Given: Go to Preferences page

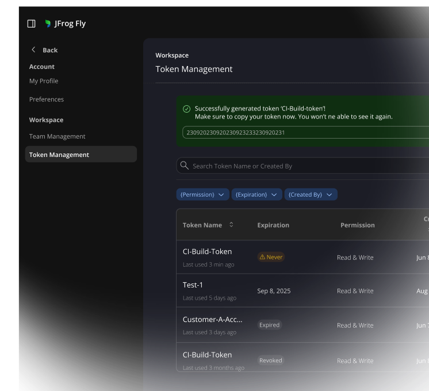Looking at the screenshot, I should click(x=47, y=99).
